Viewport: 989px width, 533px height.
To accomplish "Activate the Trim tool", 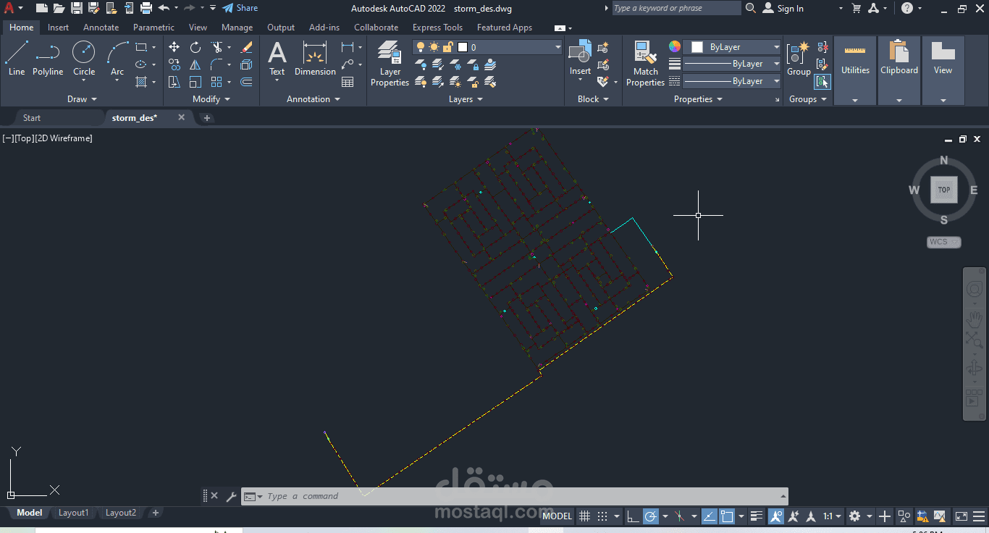I will pyautogui.click(x=217, y=46).
